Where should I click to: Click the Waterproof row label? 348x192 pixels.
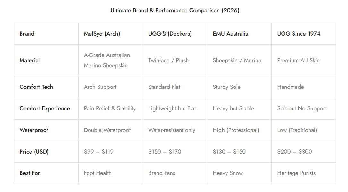[x=34, y=130]
